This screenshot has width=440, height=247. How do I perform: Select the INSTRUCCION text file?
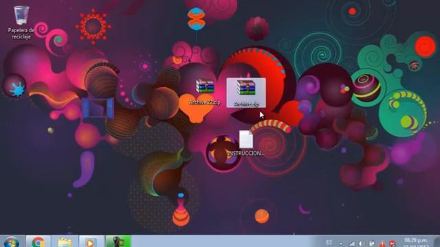tap(246, 143)
